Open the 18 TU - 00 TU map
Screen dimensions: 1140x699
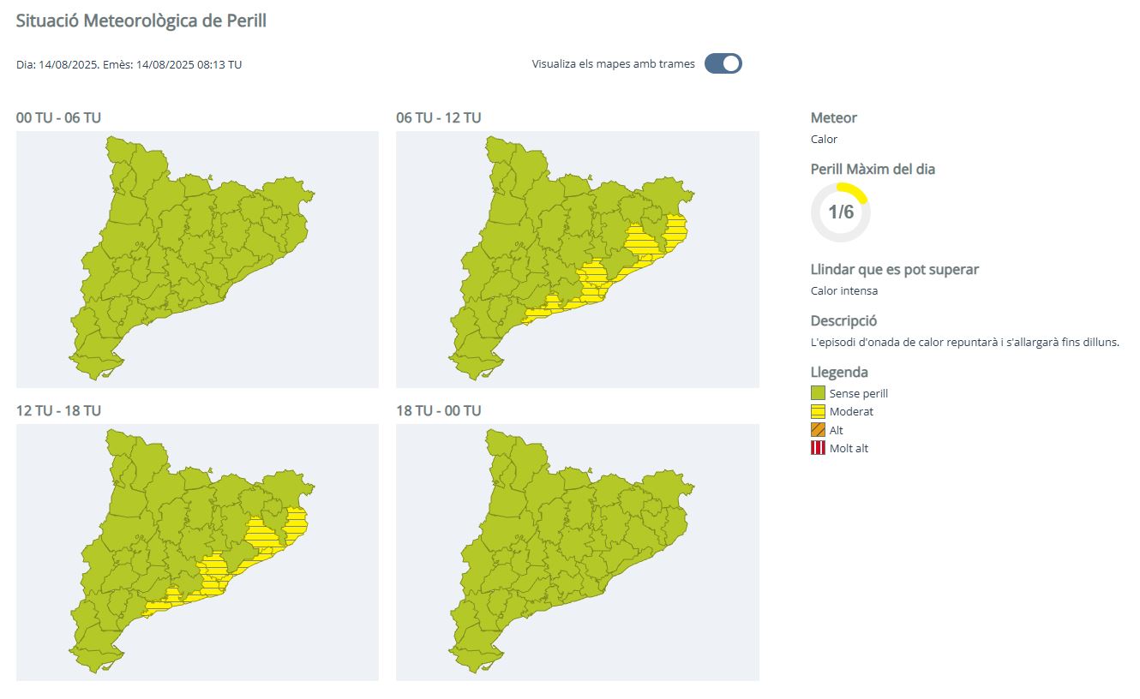pos(577,552)
